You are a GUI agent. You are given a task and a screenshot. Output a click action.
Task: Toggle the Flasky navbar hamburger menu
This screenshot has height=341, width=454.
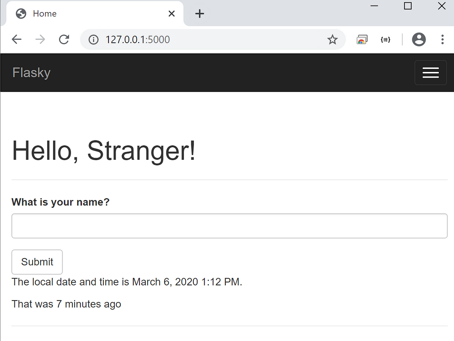[431, 73]
